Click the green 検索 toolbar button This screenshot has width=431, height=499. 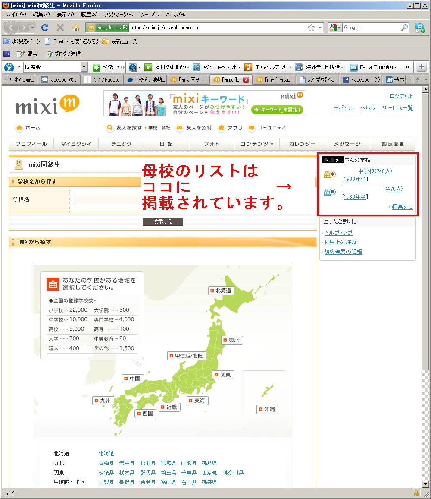pyautogui.click(x=103, y=67)
